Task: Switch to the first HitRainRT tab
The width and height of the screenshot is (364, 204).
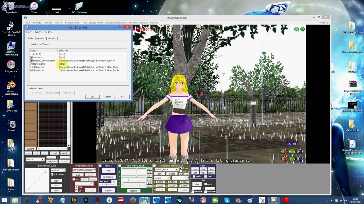Action: click(41, 38)
